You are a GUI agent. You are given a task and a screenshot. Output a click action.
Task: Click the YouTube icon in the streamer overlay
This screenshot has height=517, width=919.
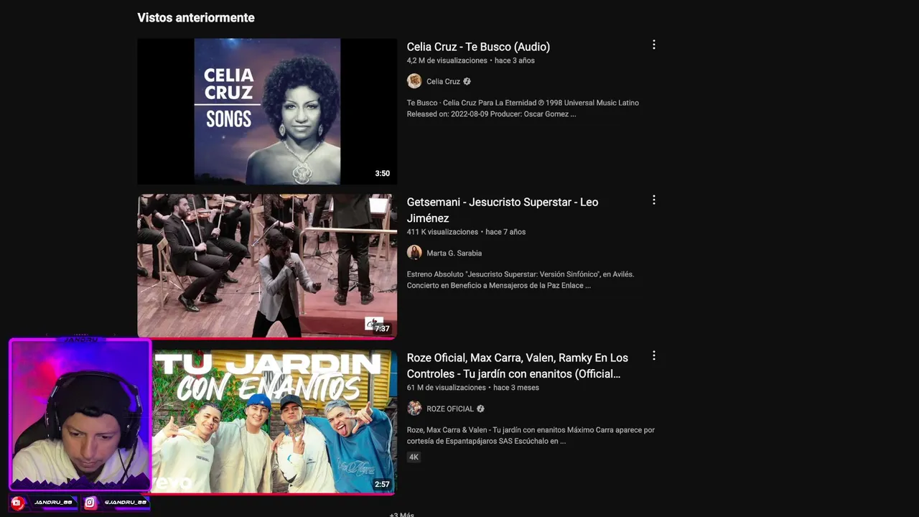[17, 503]
